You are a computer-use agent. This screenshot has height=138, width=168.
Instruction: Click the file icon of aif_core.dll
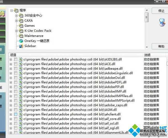pyautogui.click(x=20, y=119)
